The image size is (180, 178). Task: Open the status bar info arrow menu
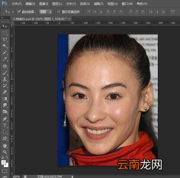pos(72,177)
